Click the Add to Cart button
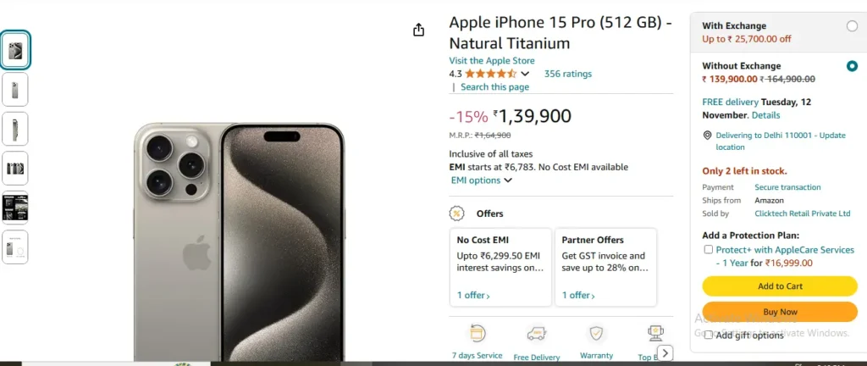 click(x=780, y=286)
